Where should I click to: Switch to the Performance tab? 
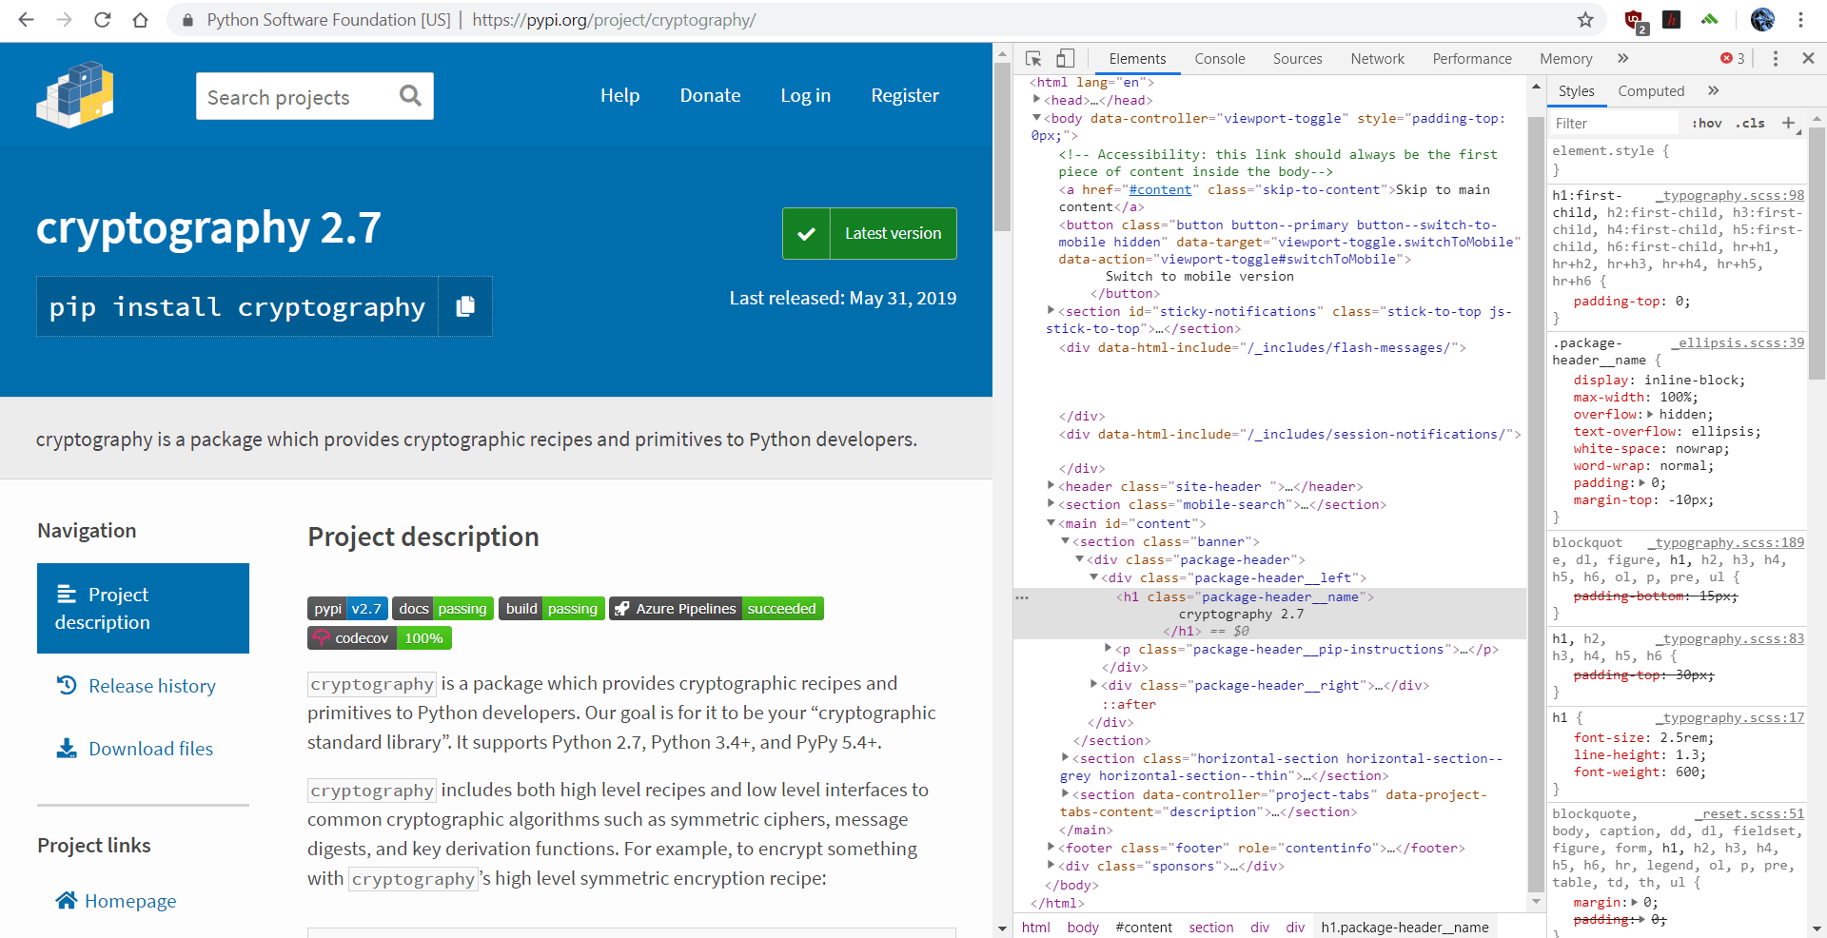[x=1471, y=59]
